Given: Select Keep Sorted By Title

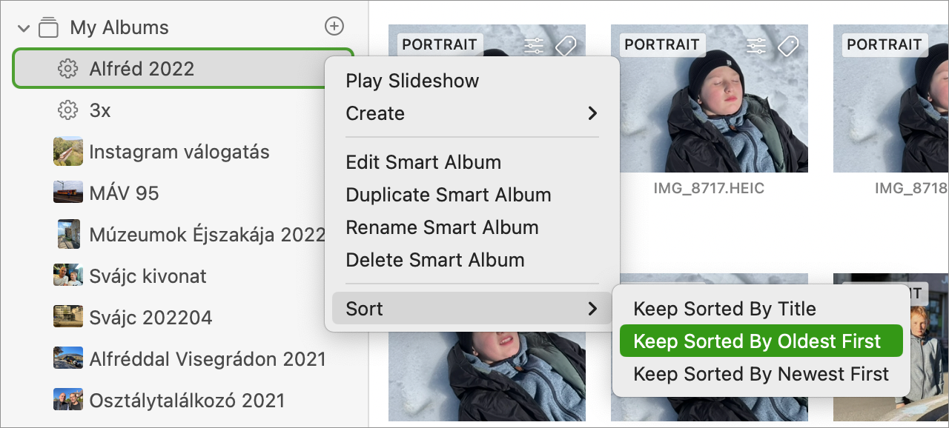Looking at the screenshot, I should (x=761, y=309).
